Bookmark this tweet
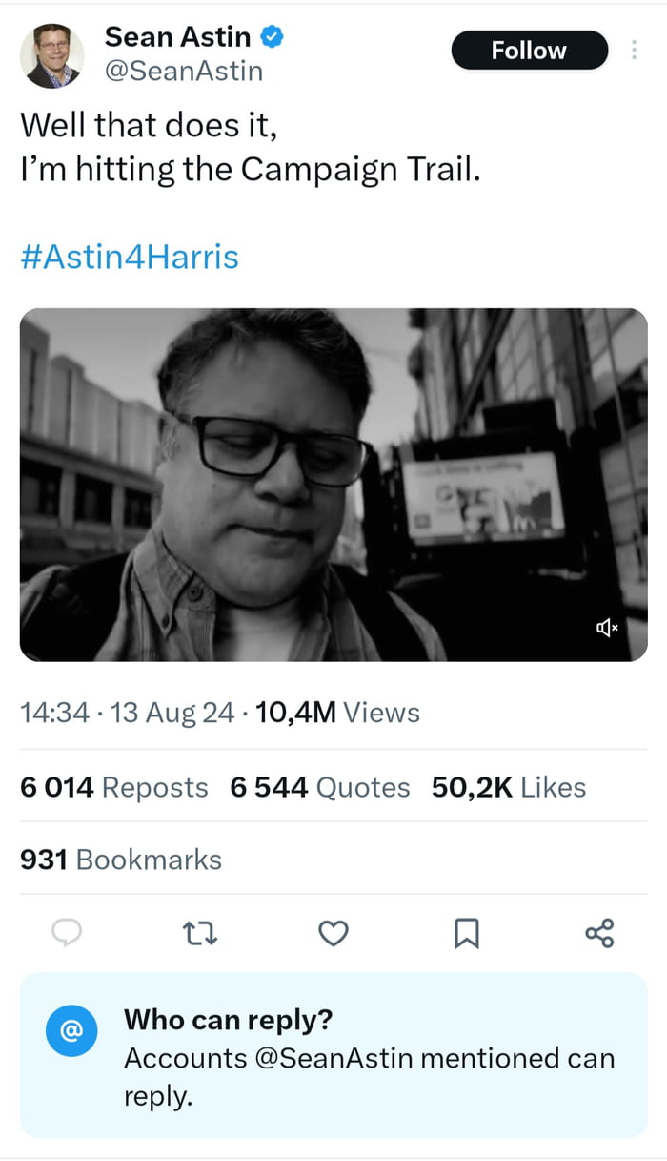667x1161 pixels. click(x=466, y=934)
